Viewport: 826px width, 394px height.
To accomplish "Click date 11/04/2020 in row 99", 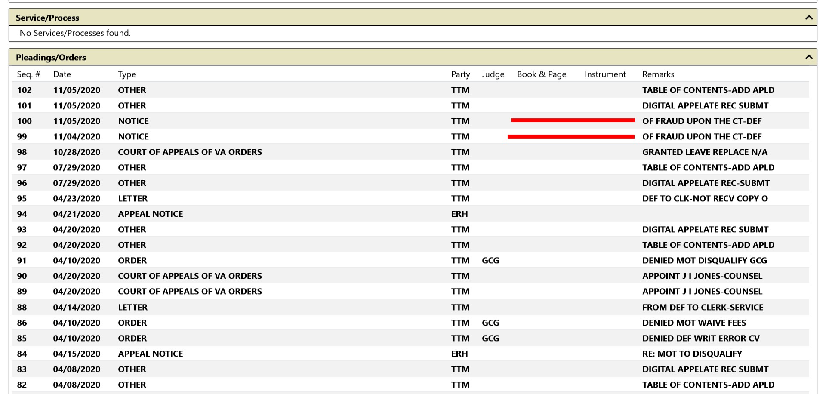I will coord(77,136).
